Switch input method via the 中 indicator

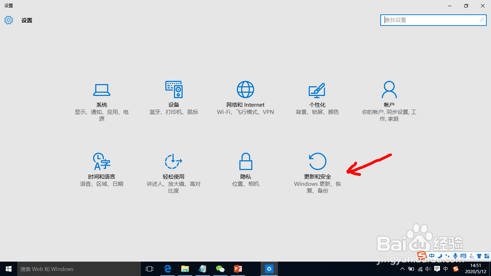tap(445, 268)
